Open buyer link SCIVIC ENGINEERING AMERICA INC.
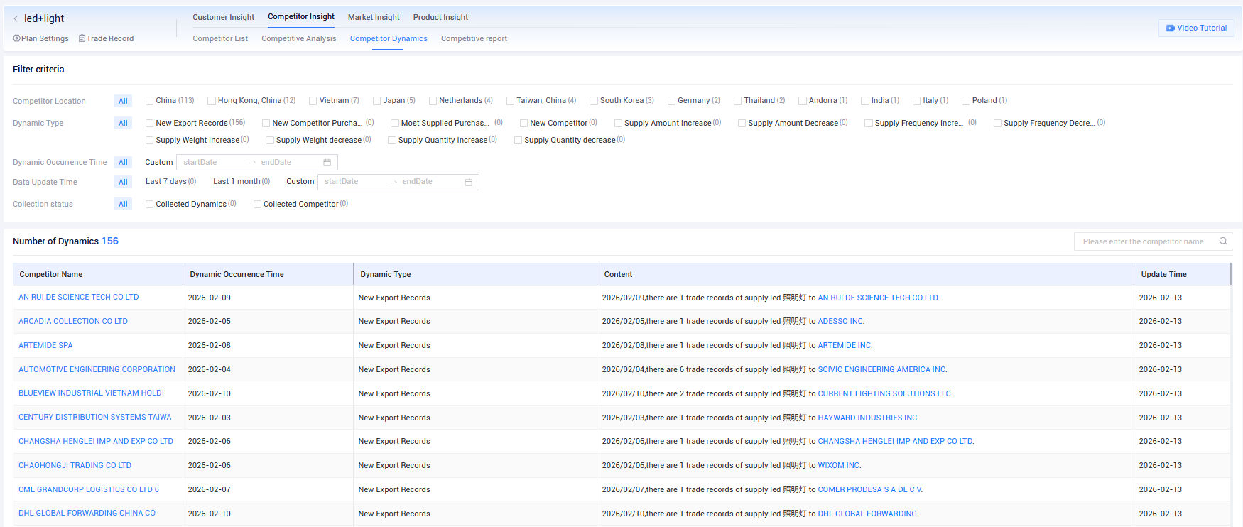The image size is (1243, 527). (x=882, y=370)
